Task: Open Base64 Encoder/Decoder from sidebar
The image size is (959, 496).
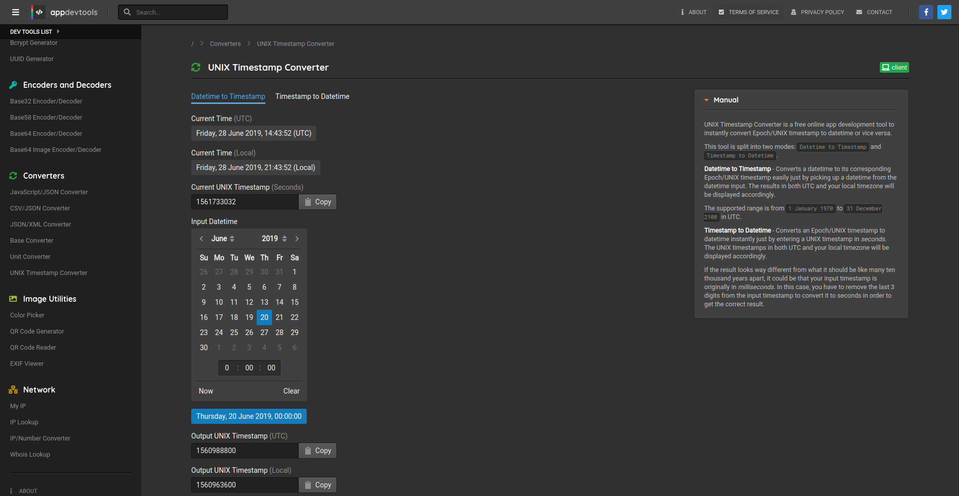Action: (46, 134)
